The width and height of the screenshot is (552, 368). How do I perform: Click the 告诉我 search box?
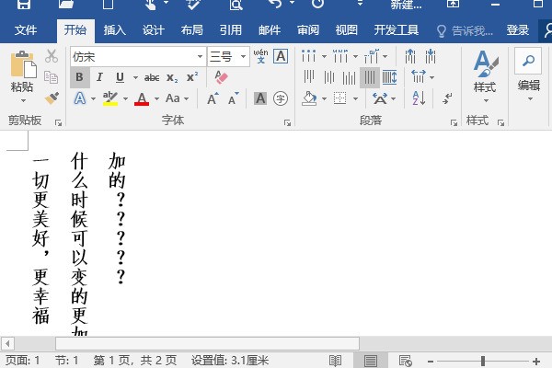(474, 30)
